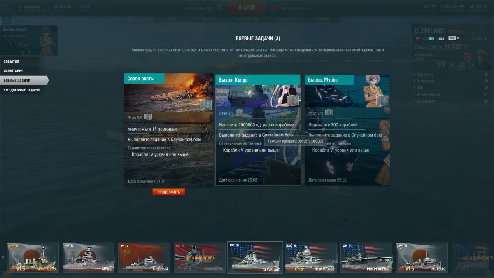The width and height of the screenshot is (494, 278).
Task: Click the Вызов: Myoko reward container icon
Action: click(384, 101)
